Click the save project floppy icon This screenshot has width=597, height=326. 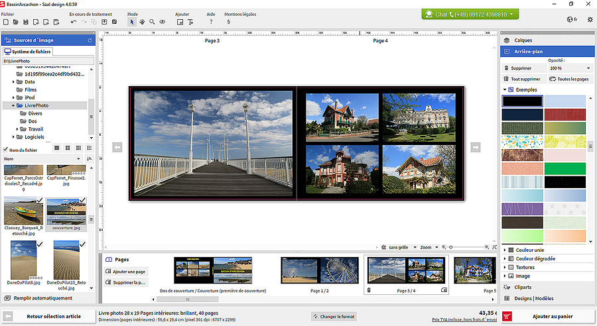coord(25,22)
